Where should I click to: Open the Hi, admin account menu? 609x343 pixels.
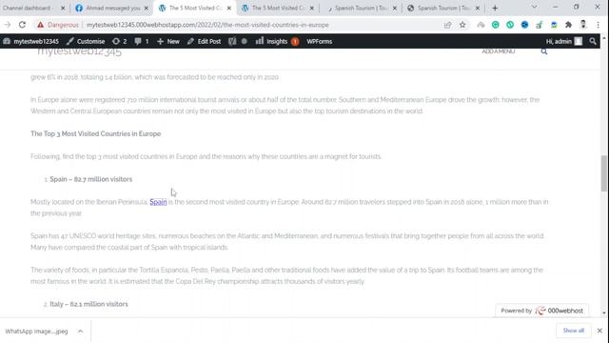pos(564,41)
